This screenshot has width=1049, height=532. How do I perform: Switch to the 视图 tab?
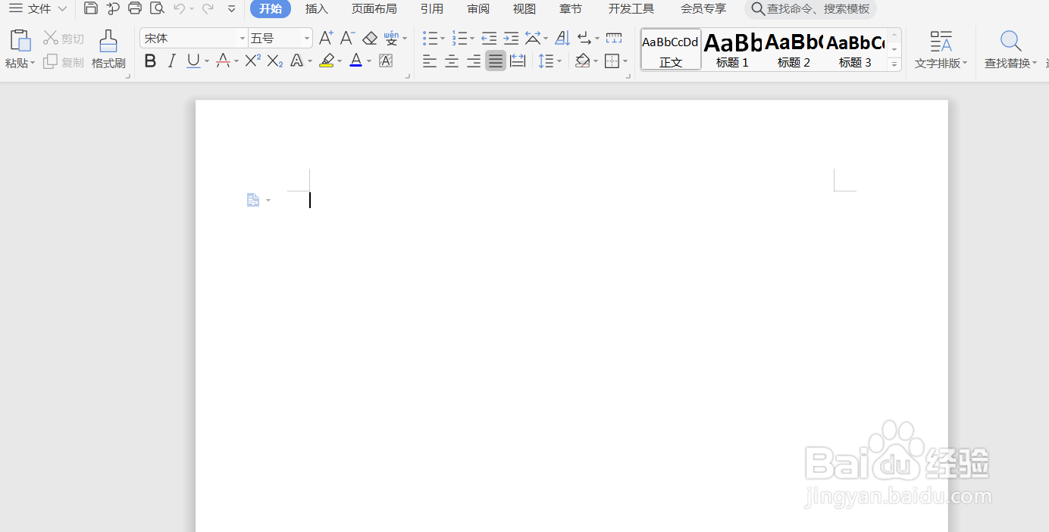pyautogui.click(x=524, y=9)
